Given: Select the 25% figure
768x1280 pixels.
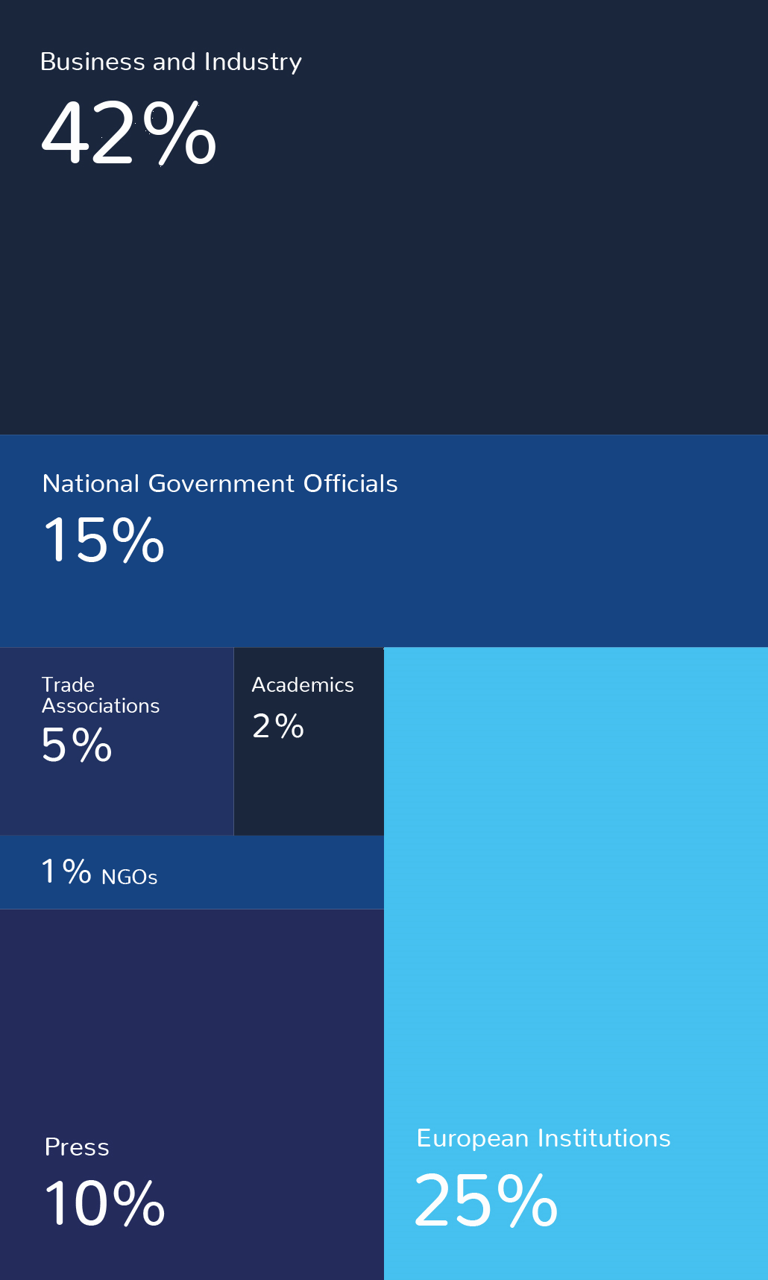Looking at the screenshot, I should pos(485,1200).
